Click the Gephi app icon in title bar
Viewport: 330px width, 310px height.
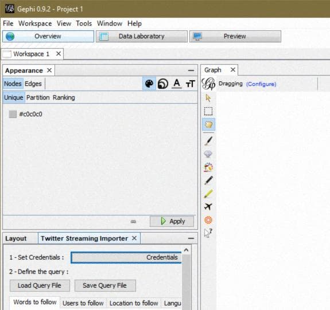[x=10, y=9]
